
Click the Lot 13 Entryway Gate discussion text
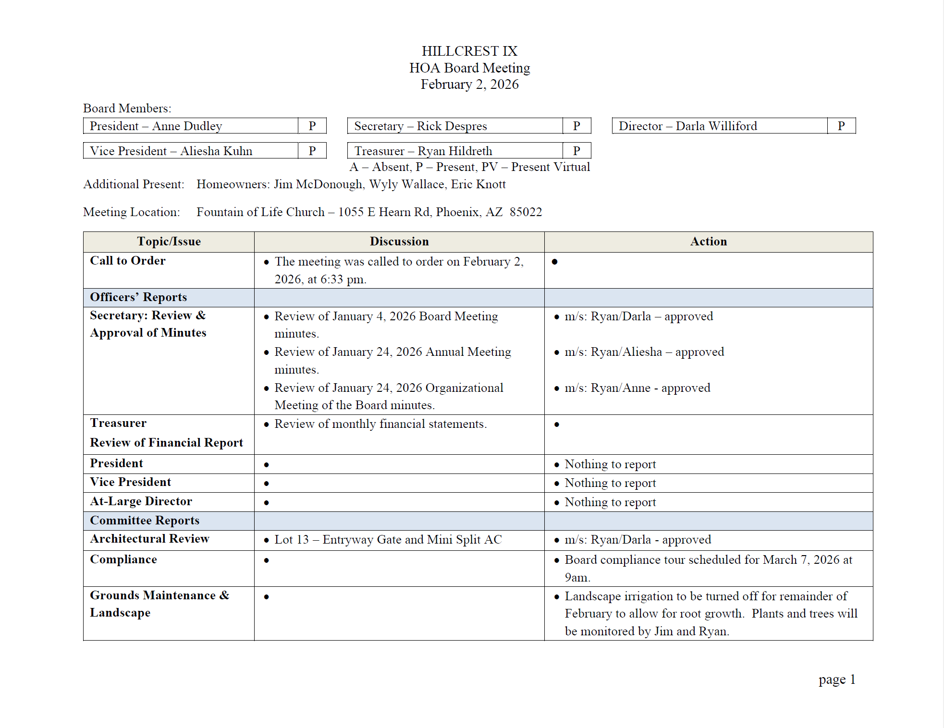(388, 540)
